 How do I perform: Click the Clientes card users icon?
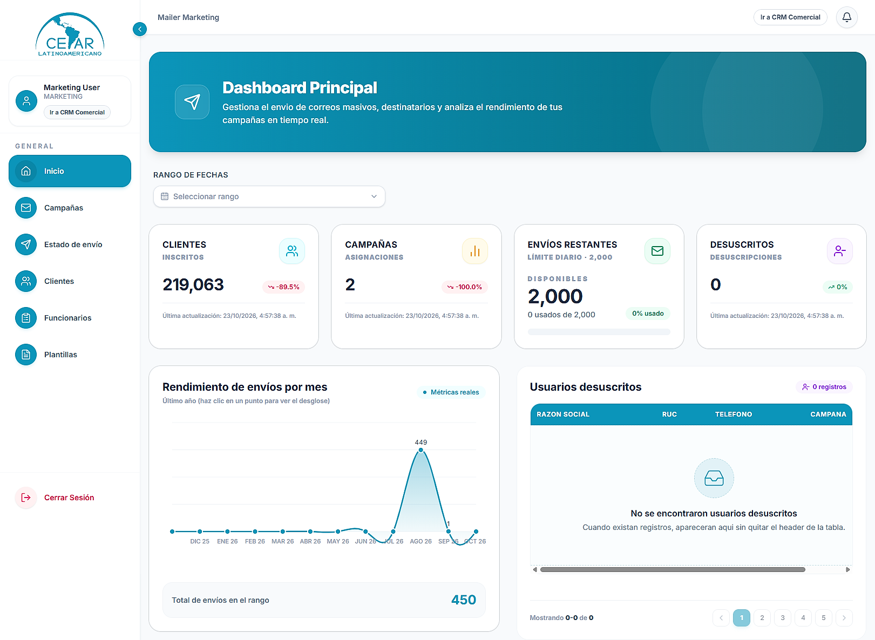[292, 251]
